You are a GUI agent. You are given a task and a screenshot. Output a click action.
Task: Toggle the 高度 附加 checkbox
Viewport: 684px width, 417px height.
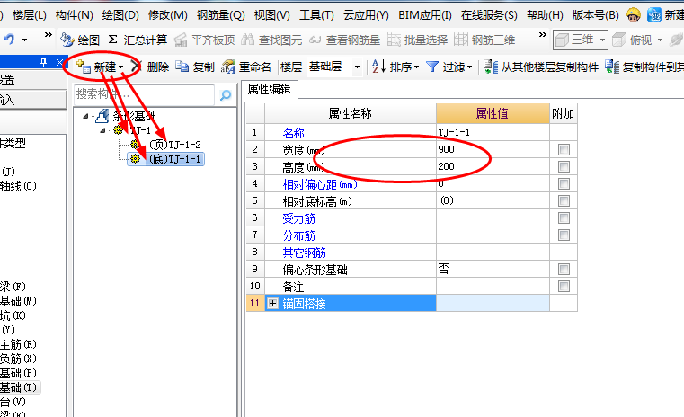pyautogui.click(x=564, y=166)
